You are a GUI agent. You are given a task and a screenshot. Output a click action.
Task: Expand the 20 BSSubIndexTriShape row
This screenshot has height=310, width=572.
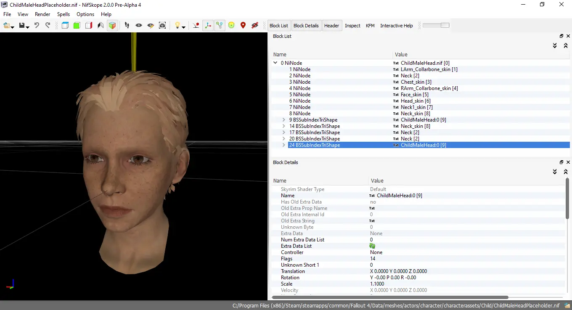[284, 139]
